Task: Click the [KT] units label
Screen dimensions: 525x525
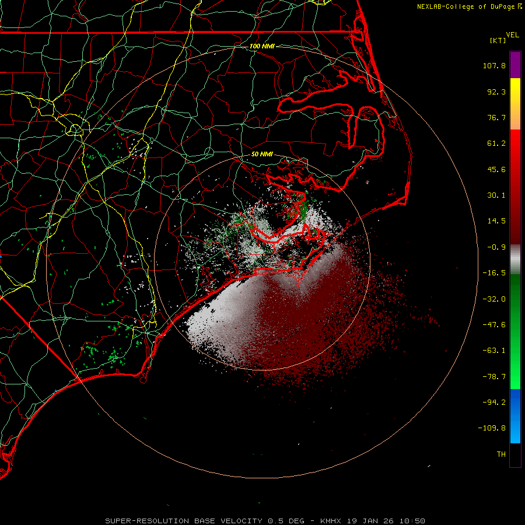Action: [498, 40]
